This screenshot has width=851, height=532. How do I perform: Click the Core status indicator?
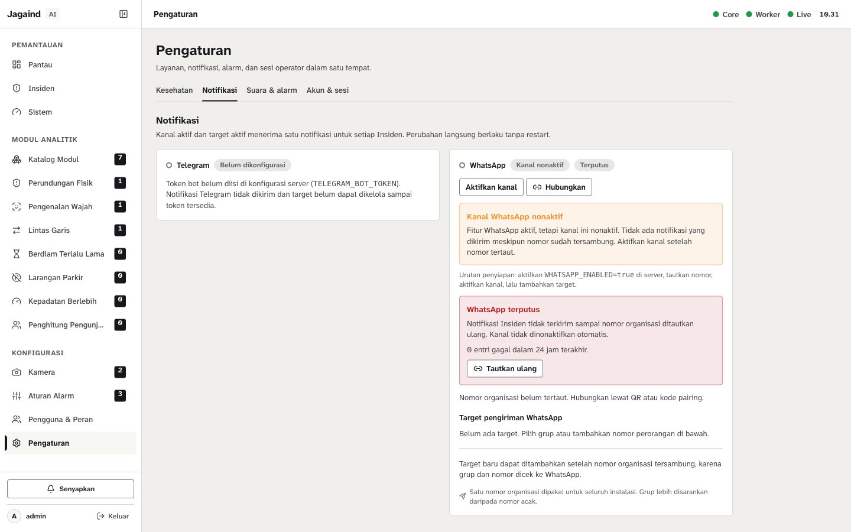726,14
